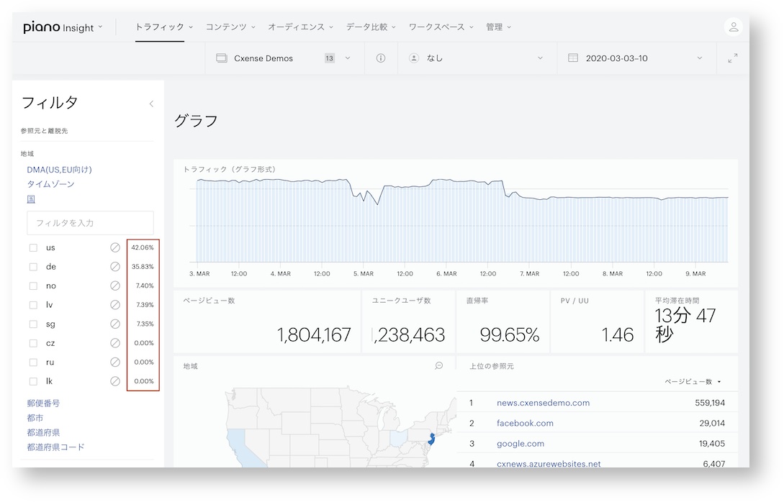The height and width of the screenshot is (502, 784).
Task: Click the info circle icon
Action: 381,58
